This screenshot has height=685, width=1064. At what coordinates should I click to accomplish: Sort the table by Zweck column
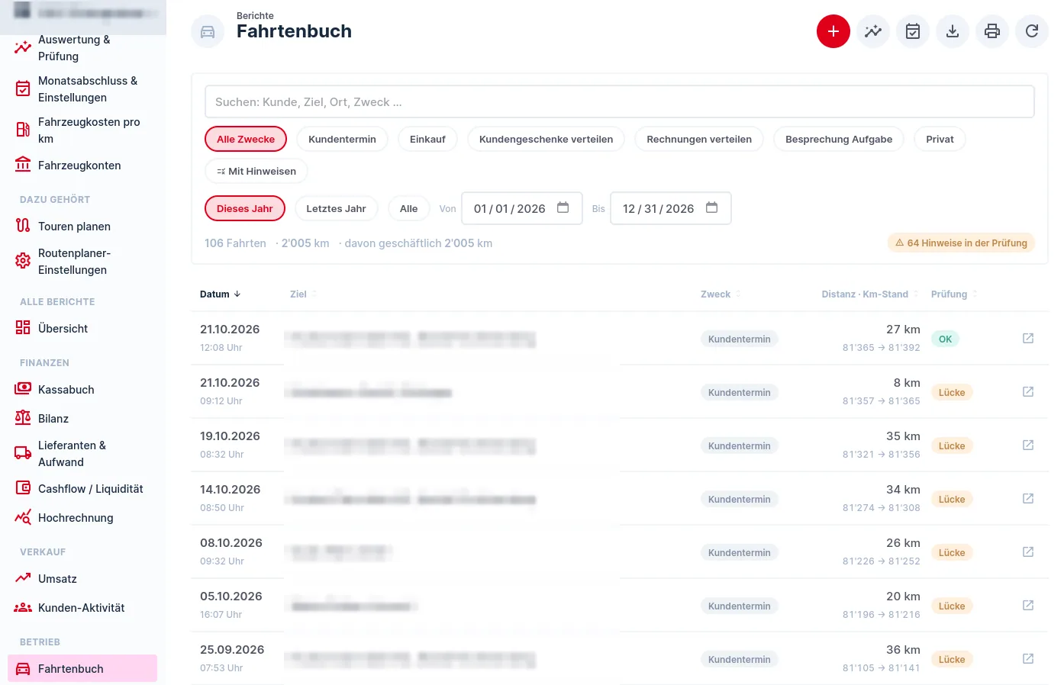(721, 294)
